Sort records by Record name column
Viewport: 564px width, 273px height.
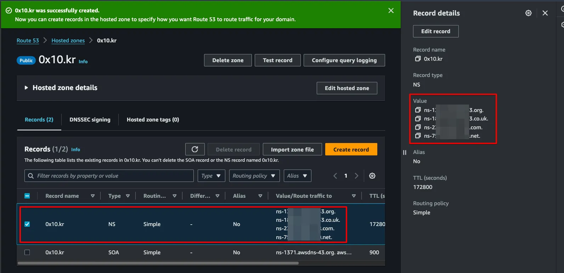(92, 196)
